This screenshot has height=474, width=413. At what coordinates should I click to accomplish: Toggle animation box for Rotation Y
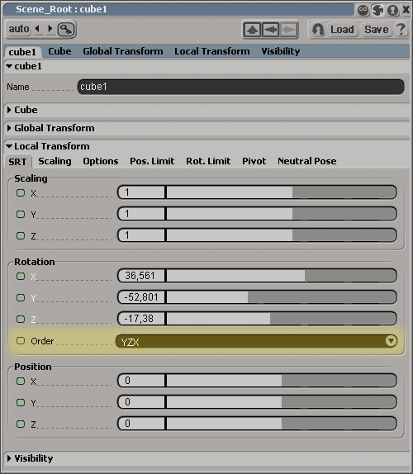point(21,298)
